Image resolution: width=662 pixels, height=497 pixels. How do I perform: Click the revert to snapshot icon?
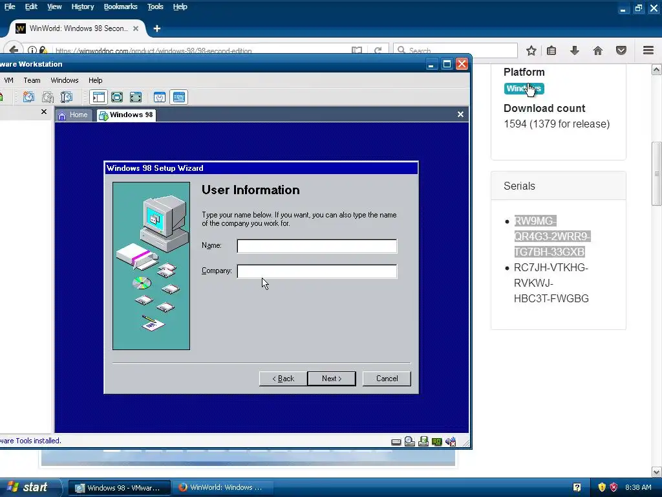tap(48, 97)
